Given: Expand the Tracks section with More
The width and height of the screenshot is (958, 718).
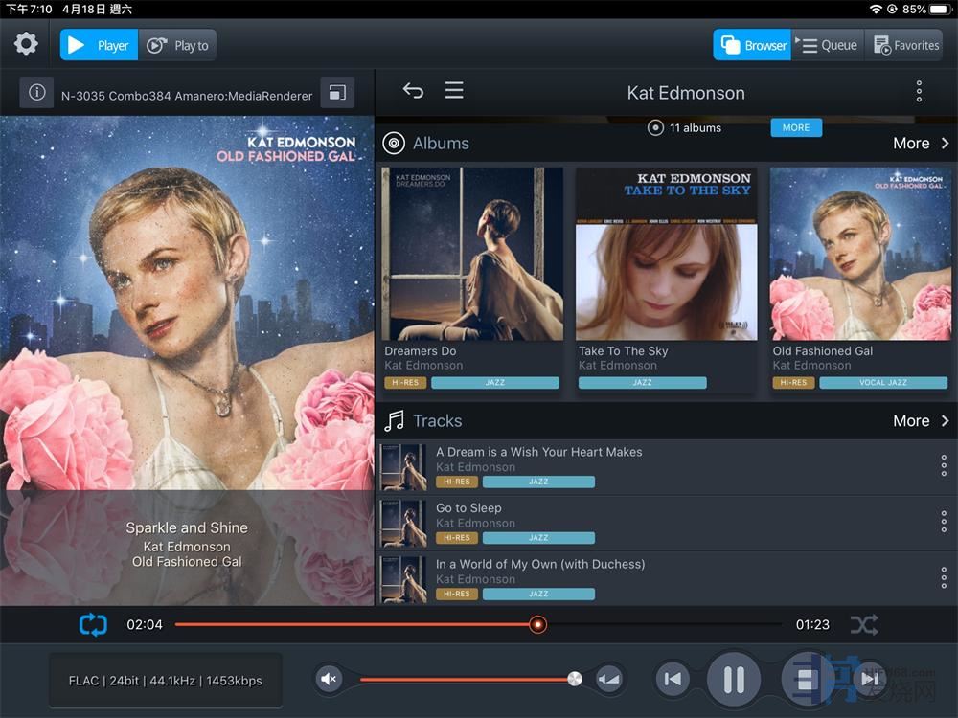Looking at the screenshot, I should [921, 421].
